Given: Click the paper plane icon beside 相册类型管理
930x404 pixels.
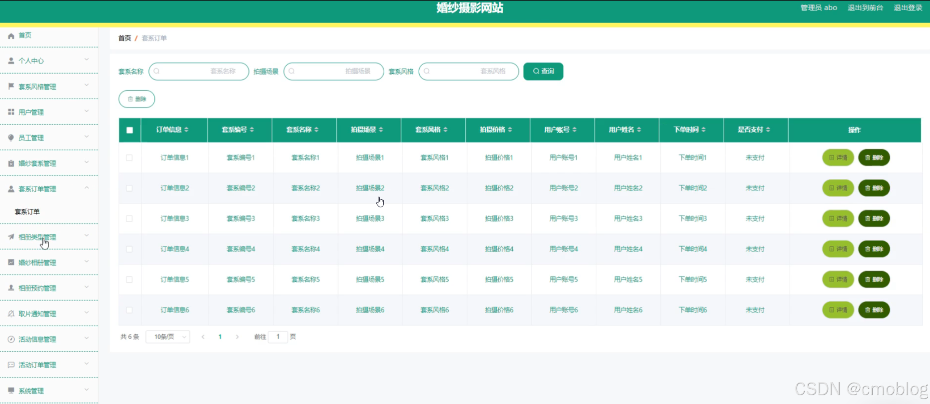Looking at the screenshot, I should tap(11, 237).
